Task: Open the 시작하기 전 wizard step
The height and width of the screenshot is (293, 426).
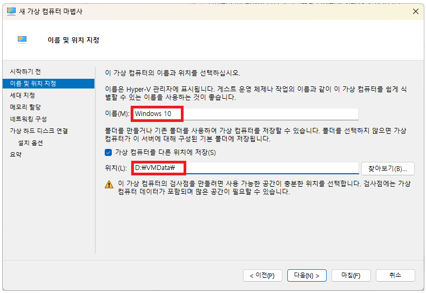Action: [25, 72]
